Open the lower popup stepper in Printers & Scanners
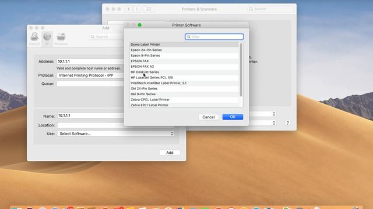373x209 pixels. point(274,123)
